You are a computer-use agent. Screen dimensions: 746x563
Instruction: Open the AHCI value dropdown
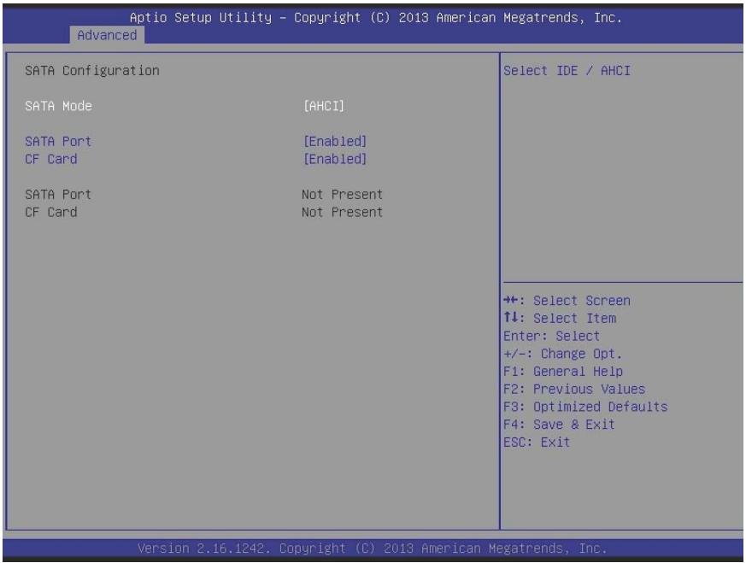click(324, 106)
